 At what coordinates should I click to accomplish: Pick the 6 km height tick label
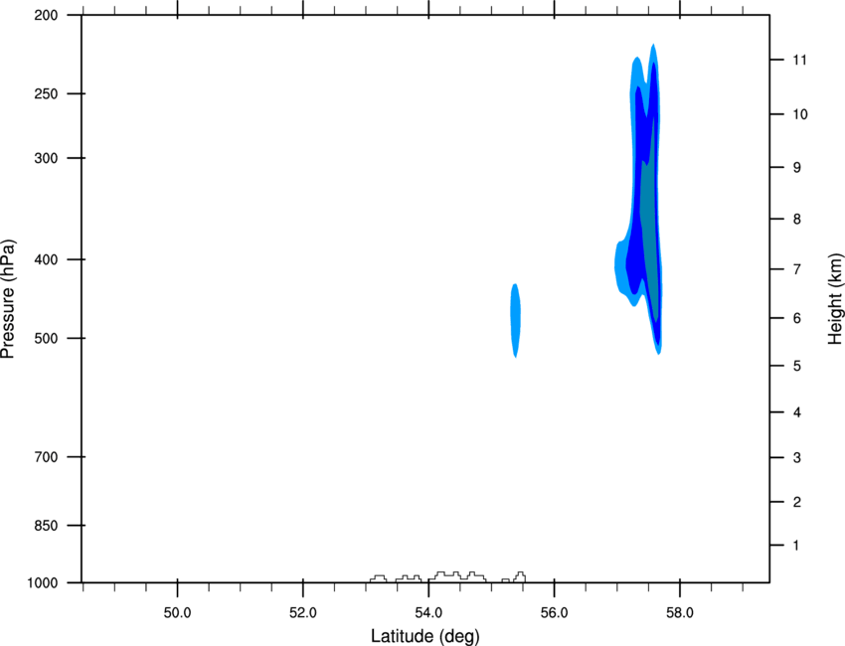pos(797,318)
